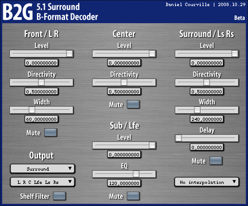Click the B2G logo in the header
Screen dimensions: 248x206
(x=18, y=12)
